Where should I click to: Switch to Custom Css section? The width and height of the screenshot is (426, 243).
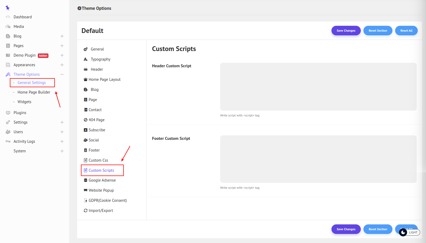(x=98, y=160)
